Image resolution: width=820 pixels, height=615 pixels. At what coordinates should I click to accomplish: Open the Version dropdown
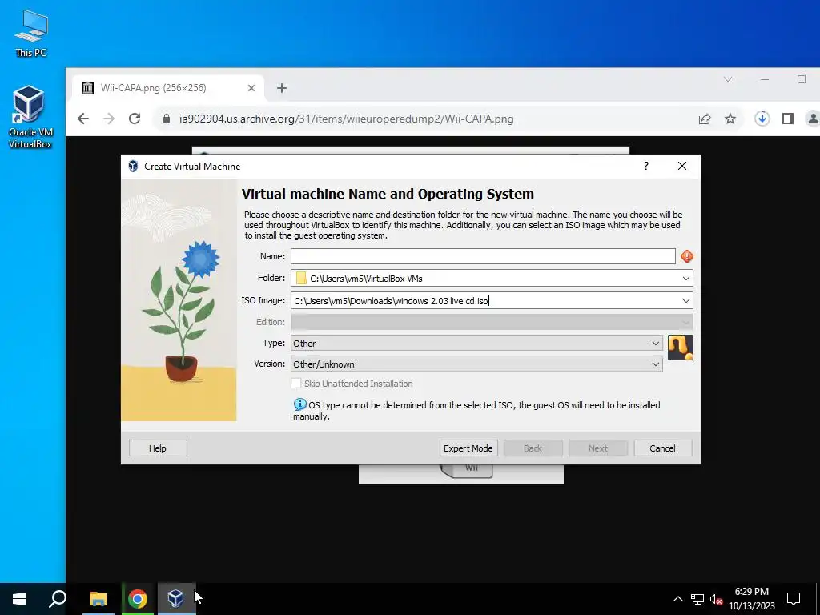click(x=476, y=364)
